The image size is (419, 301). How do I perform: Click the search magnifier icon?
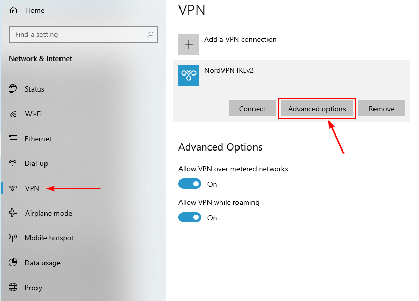click(x=150, y=35)
